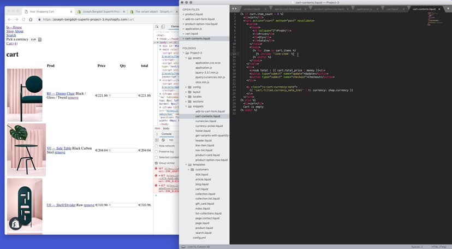Expand the locales folder
Image resolution: width=452 pixels, height=249 pixels.
click(186, 97)
